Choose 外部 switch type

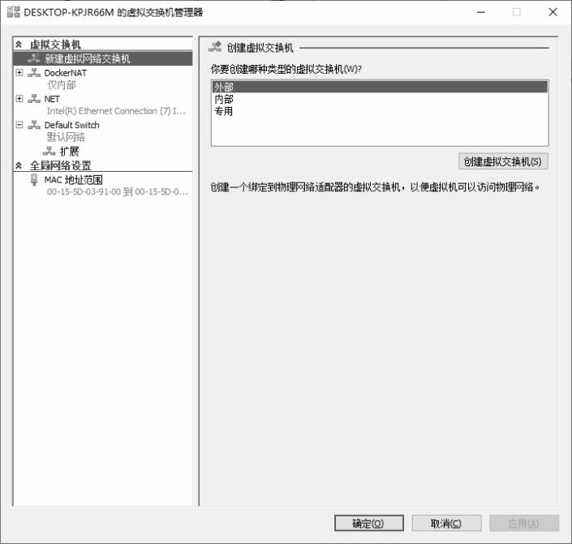380,87
